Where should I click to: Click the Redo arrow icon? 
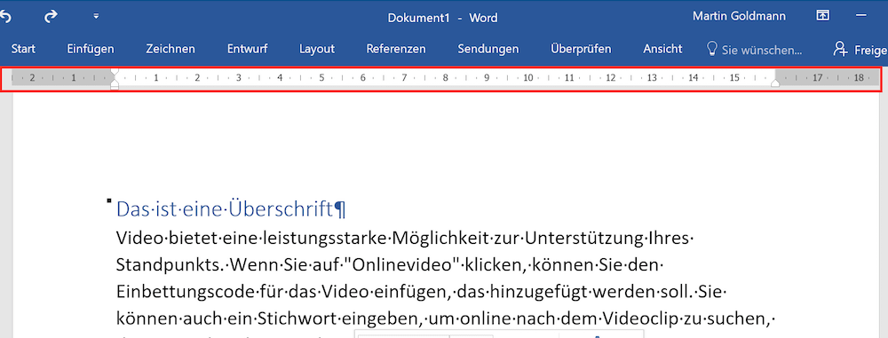51,18
